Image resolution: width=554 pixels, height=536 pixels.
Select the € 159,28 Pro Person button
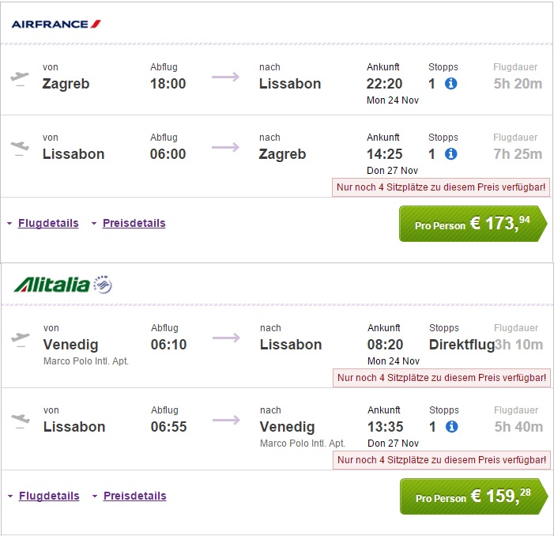click(473, 497)
